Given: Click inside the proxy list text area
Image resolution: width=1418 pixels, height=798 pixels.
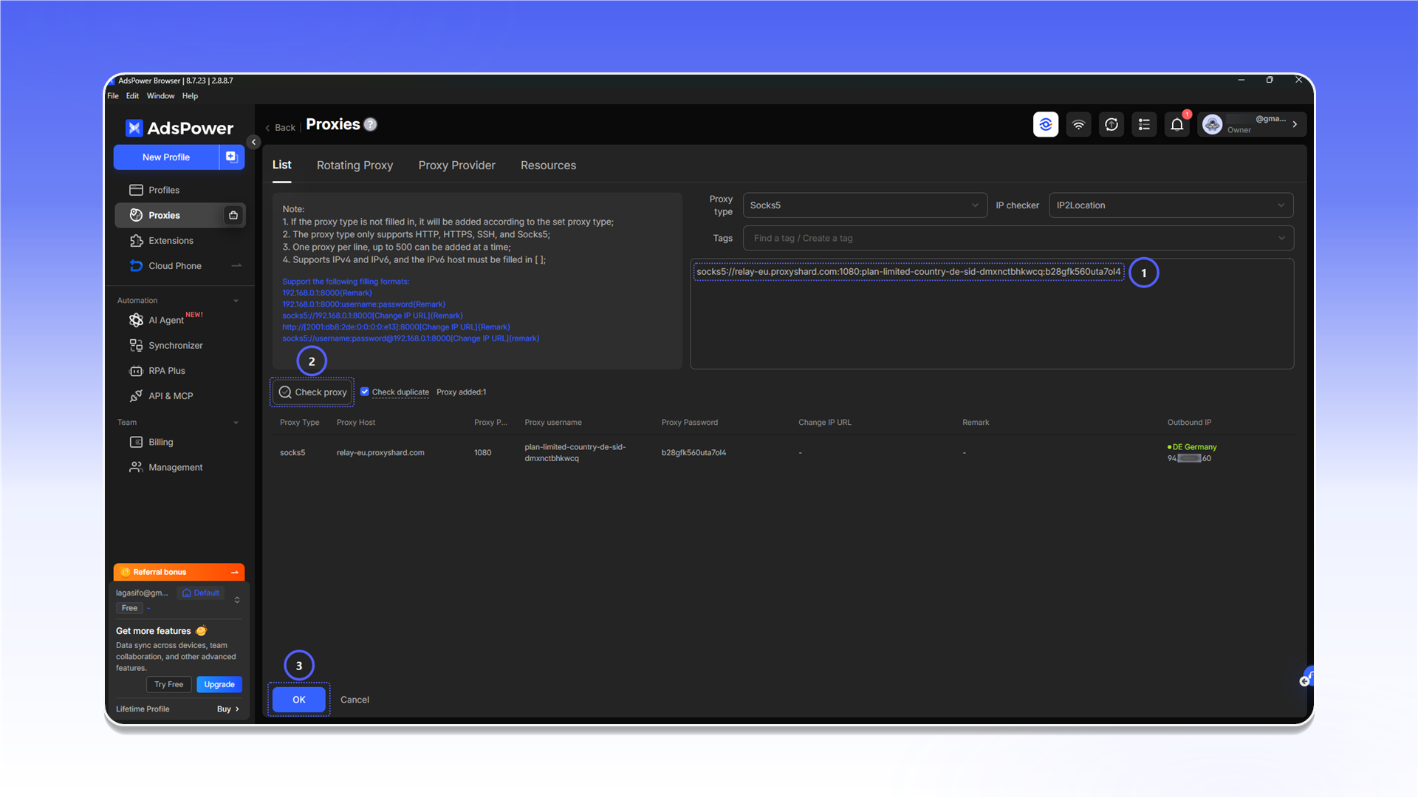Looking at the screenshot, I should click(x=992, y=314).
